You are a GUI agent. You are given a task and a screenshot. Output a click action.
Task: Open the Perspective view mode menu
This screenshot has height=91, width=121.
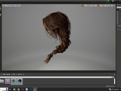[8, 6]
